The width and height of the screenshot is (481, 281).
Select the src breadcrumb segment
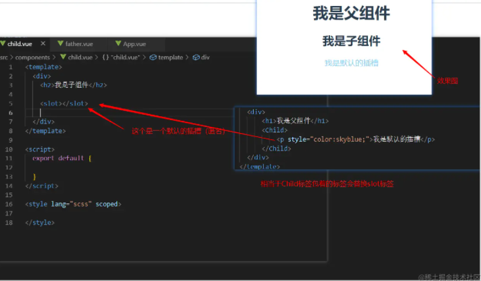[3, 57]
